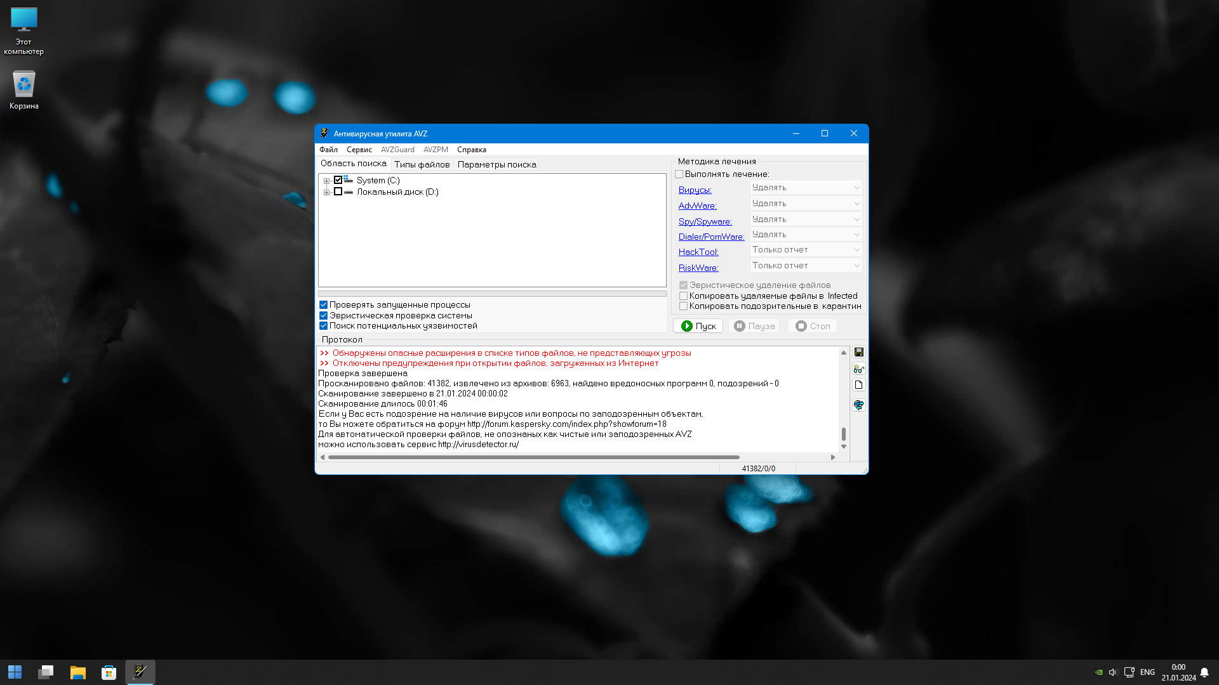The height and width of the screenshot is (685, 1219).
Task: Toggle 'Копировать подозрительные в карантин' checkbox
Action: [683, 306]
